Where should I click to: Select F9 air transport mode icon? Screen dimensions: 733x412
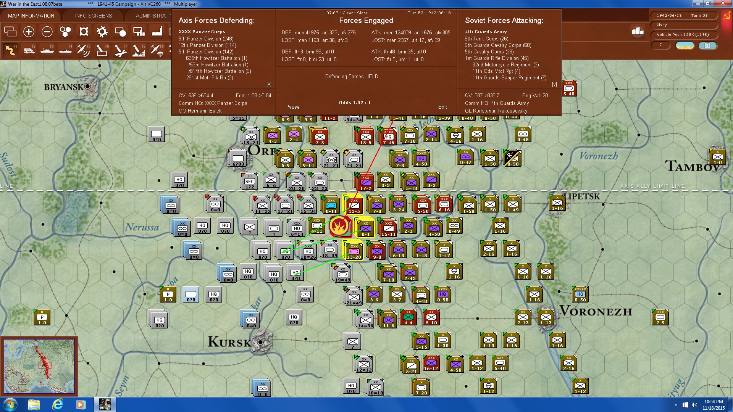click(x=157, y=50)
